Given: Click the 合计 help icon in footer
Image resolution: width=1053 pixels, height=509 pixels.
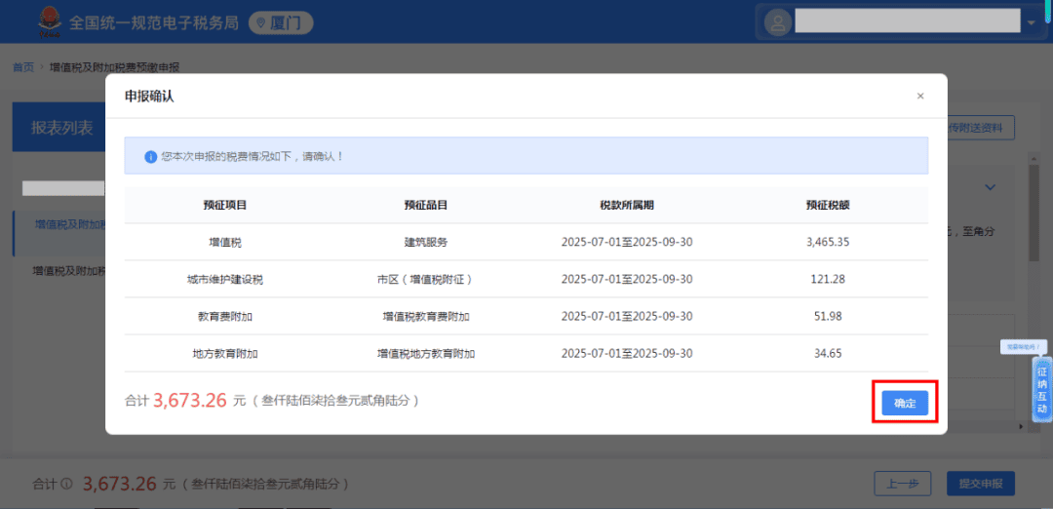Looking at the screenshot, I should 66,484.
